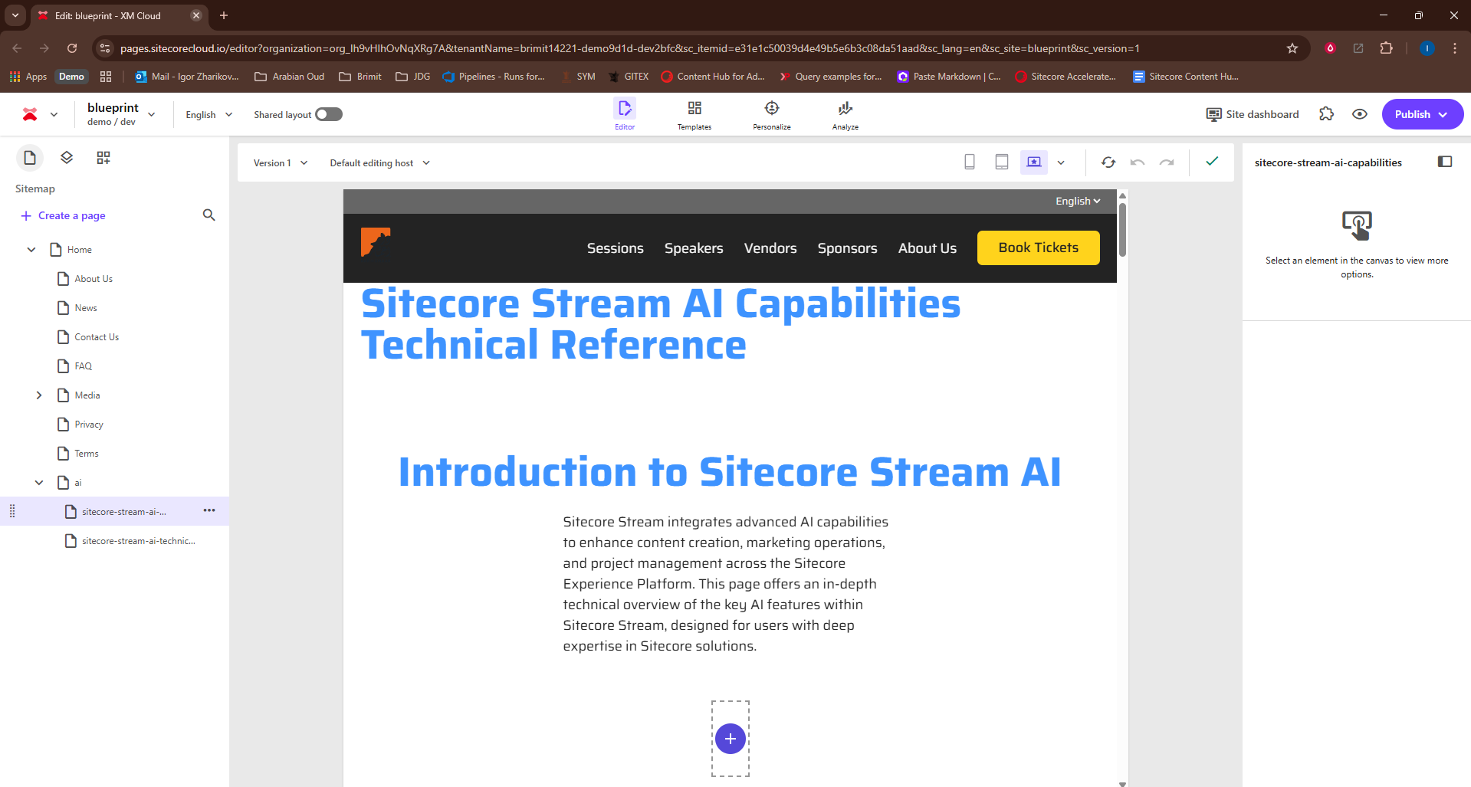Bookmark this page with star icon

tap(1292, 48)
